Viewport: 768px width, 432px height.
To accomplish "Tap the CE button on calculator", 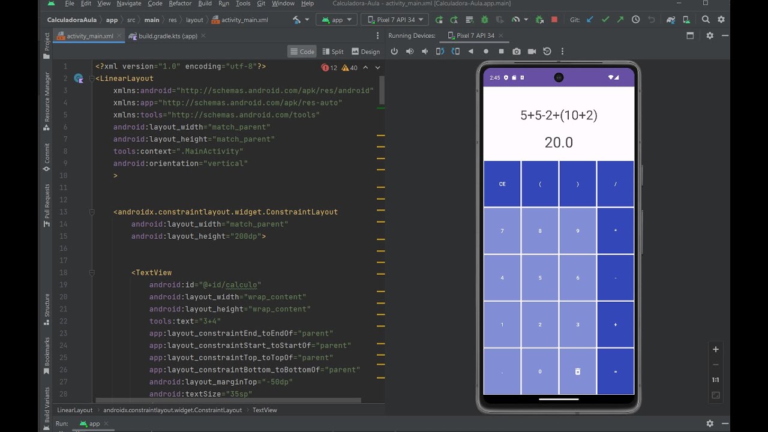I will (x=502, y=184).
